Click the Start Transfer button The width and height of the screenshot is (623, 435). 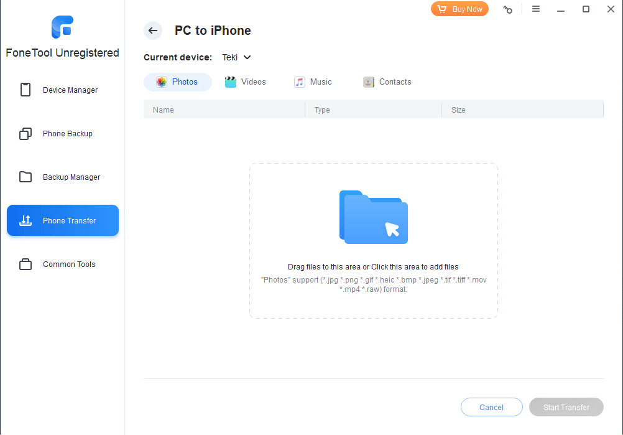(566, 407)
